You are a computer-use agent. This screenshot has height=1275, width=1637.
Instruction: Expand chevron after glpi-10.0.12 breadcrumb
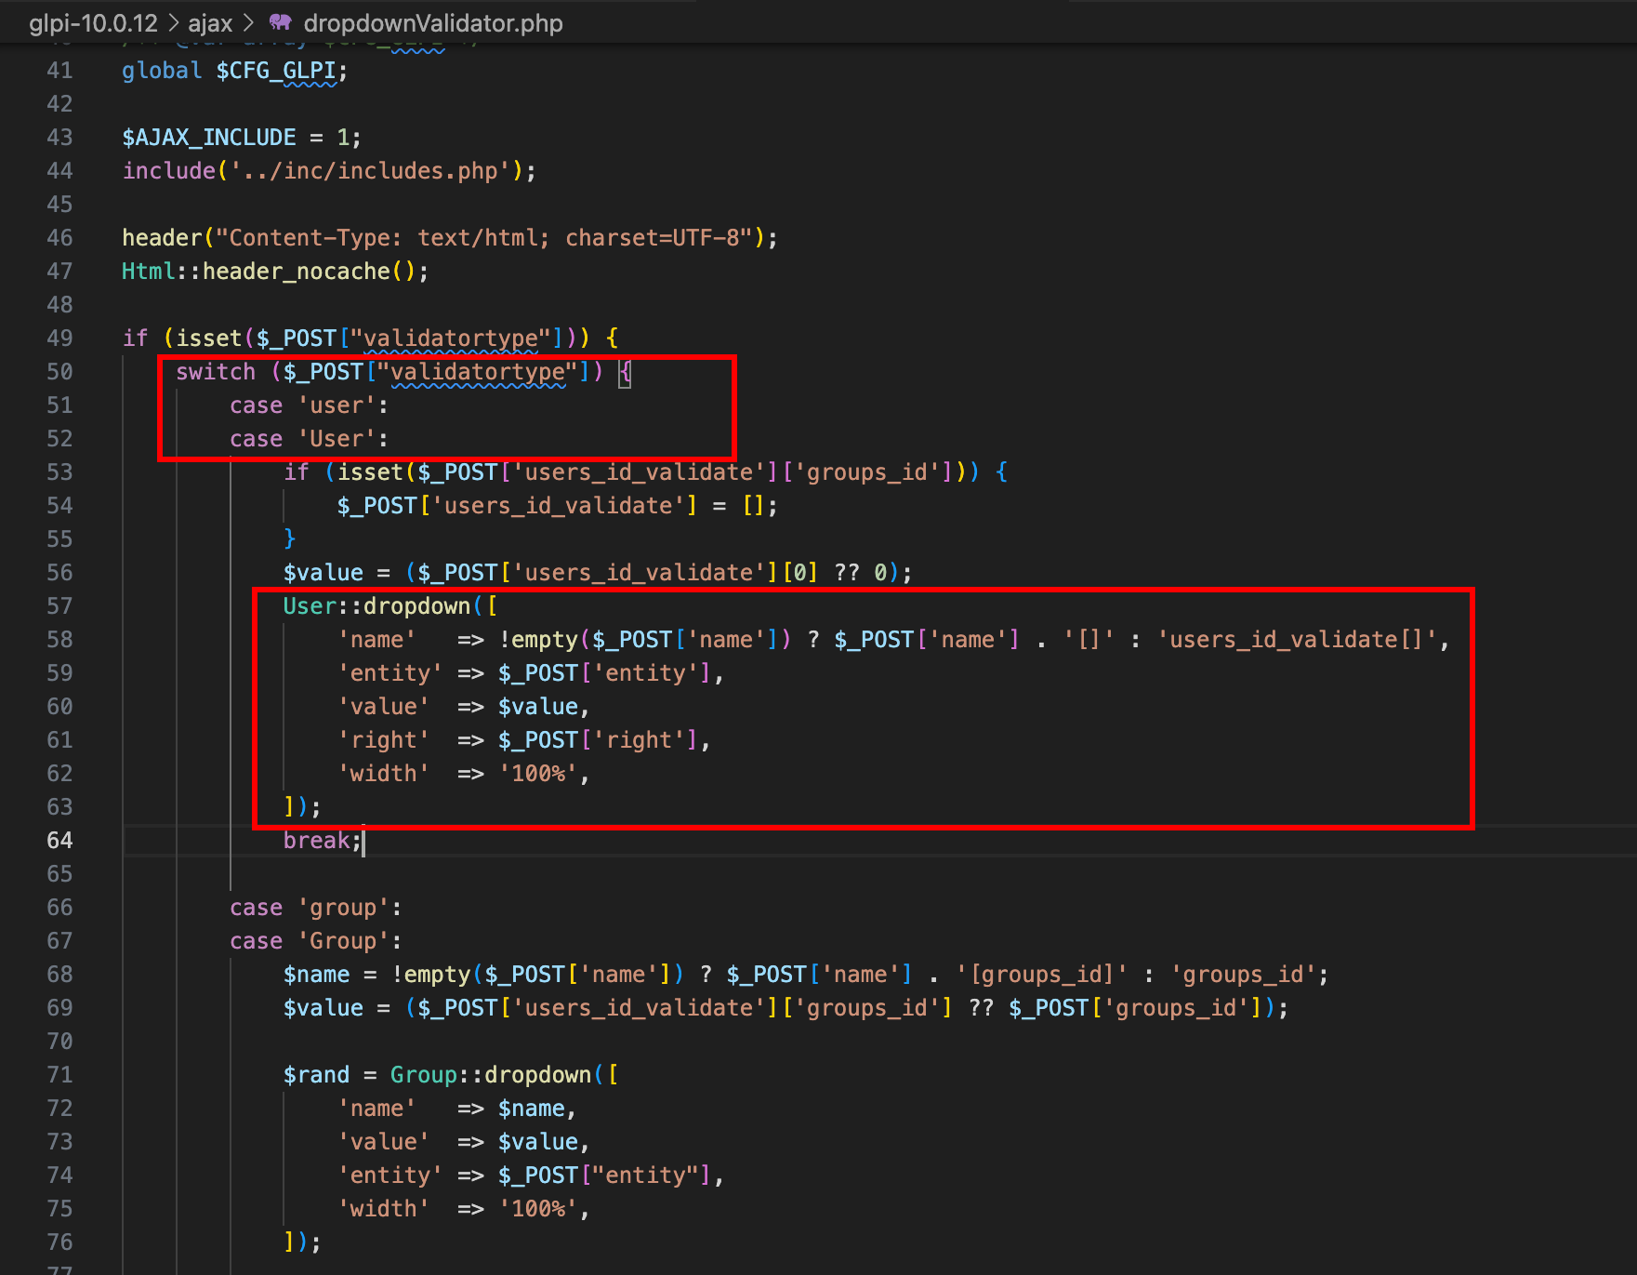(173, 23)
